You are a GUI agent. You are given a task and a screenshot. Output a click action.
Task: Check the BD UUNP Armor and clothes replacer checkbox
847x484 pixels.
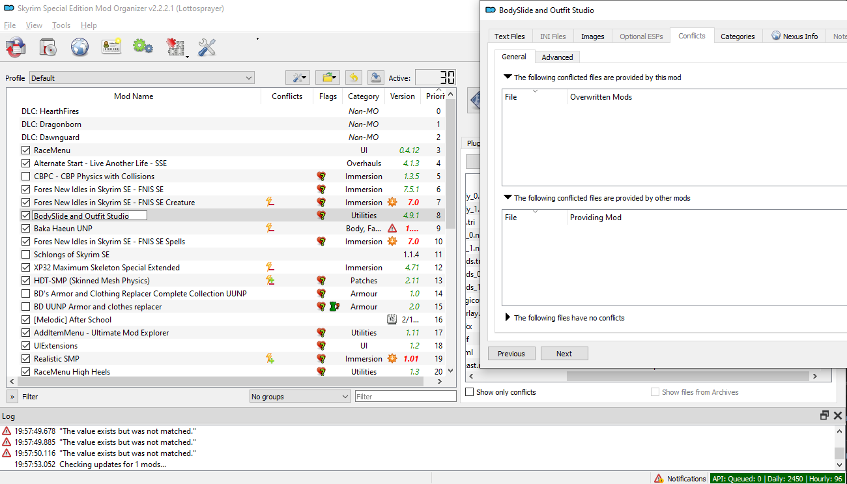click(x=26, y=306)
